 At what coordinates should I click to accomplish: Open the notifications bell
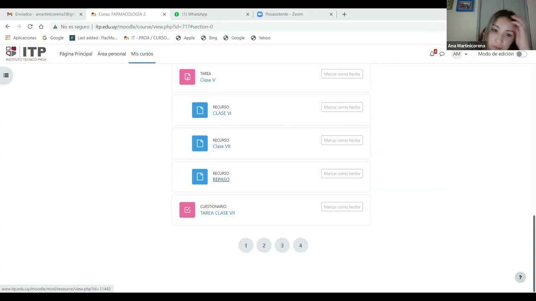[432, 54]
